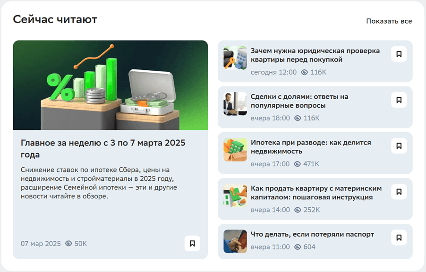Open featured article percent chart image
This screenshot has width=426, height=272.
click(x=110, y=85)
